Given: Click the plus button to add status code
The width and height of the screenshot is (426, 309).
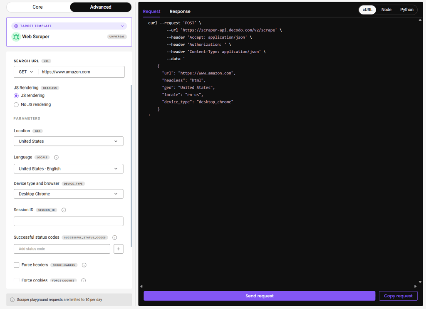Looking at the screenshot, I should pos(119,249).
